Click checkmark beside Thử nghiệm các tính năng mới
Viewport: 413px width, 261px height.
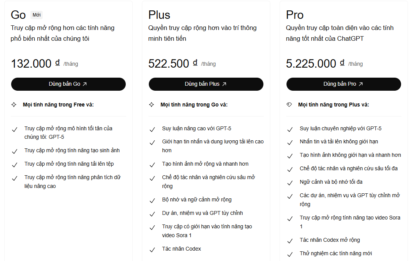(290, 254)
